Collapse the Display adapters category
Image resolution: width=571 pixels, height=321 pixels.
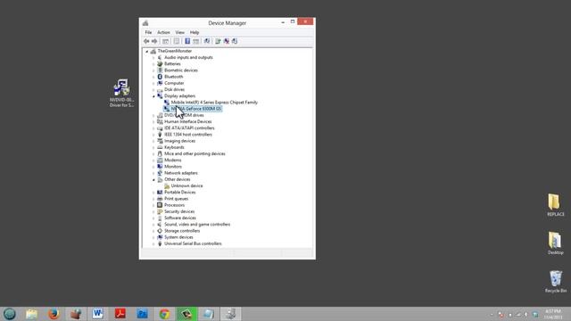pos(153,96)
